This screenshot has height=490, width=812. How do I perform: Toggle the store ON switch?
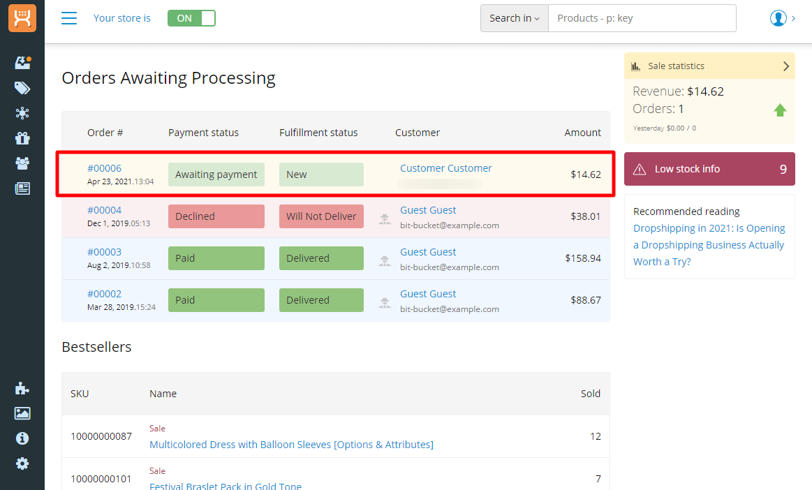pyautogui.click(x=191, y=18)
